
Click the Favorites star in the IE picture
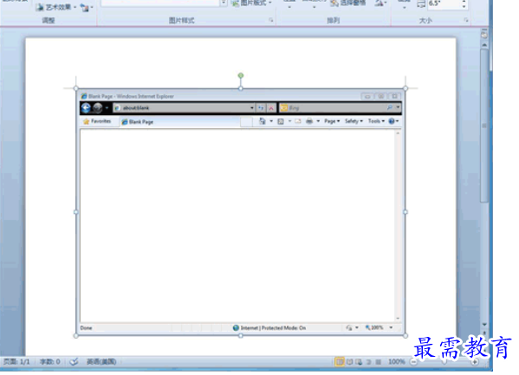coord(86,121)
